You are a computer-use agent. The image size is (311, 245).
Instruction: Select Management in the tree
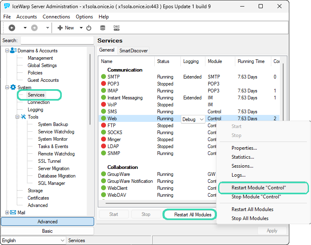pos(40,58)
